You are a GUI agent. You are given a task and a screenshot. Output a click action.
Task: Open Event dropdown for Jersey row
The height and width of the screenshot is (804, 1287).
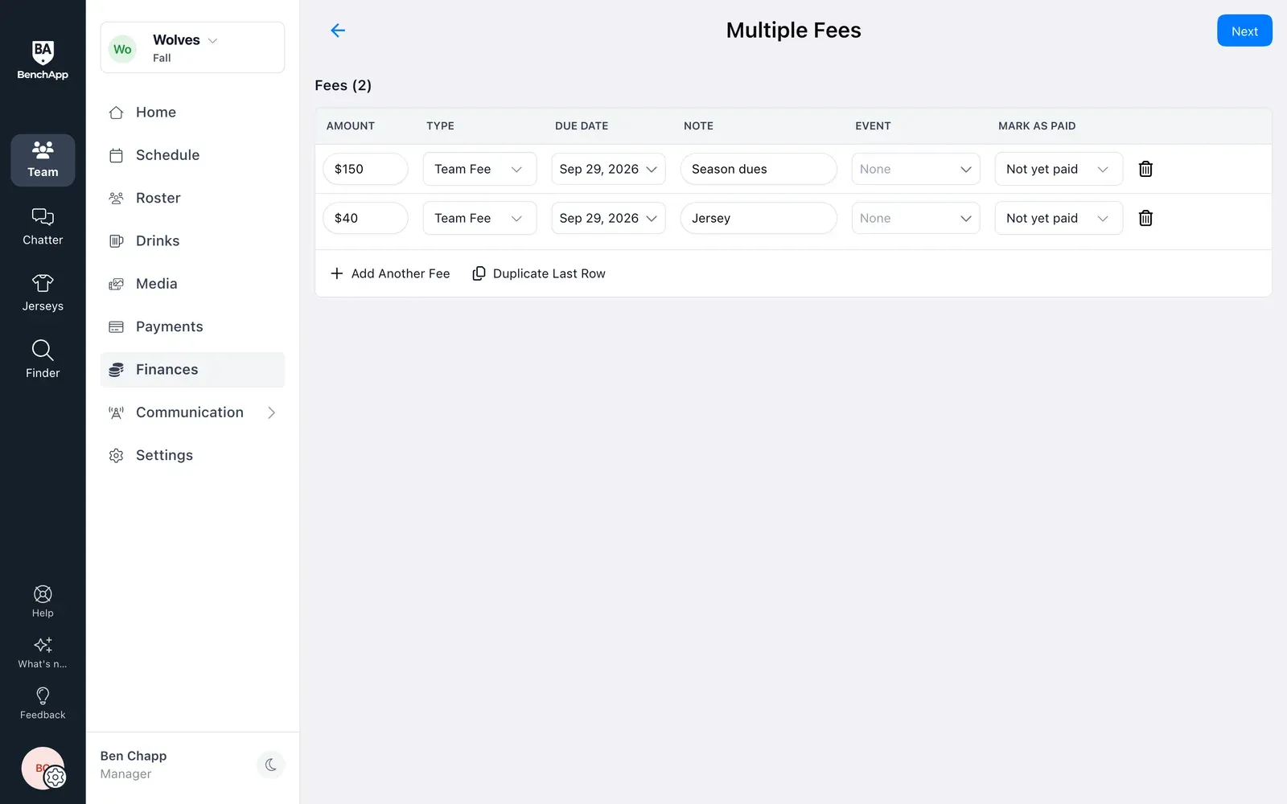point(915,218)
